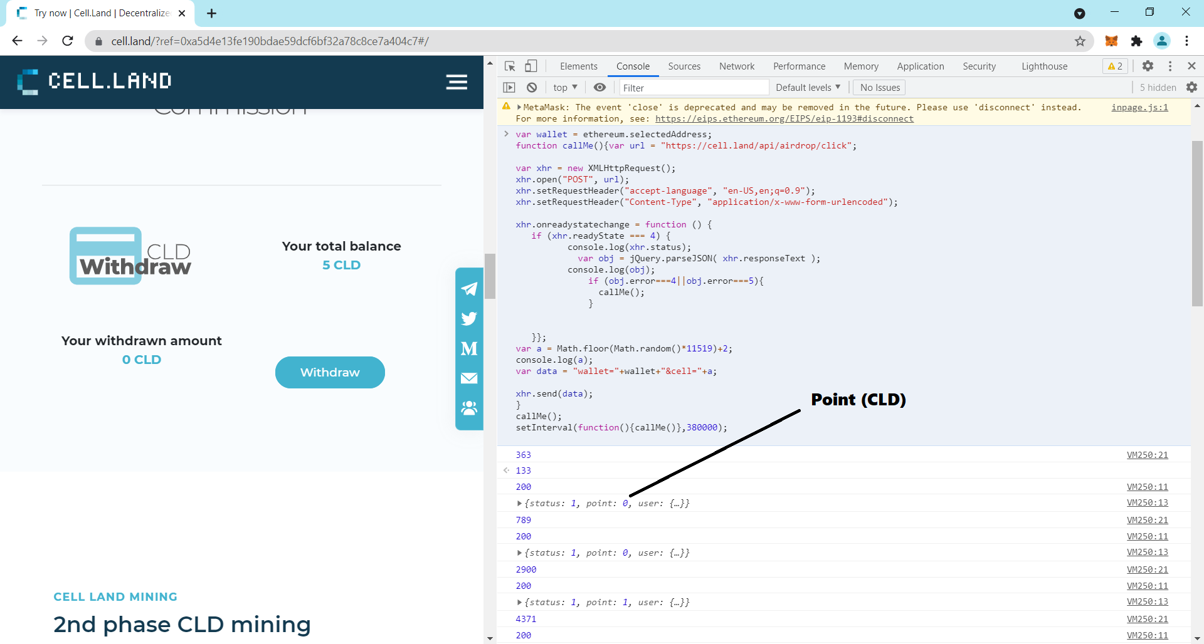Select the Console tab

pyautogui.click(x=633, y=66)
